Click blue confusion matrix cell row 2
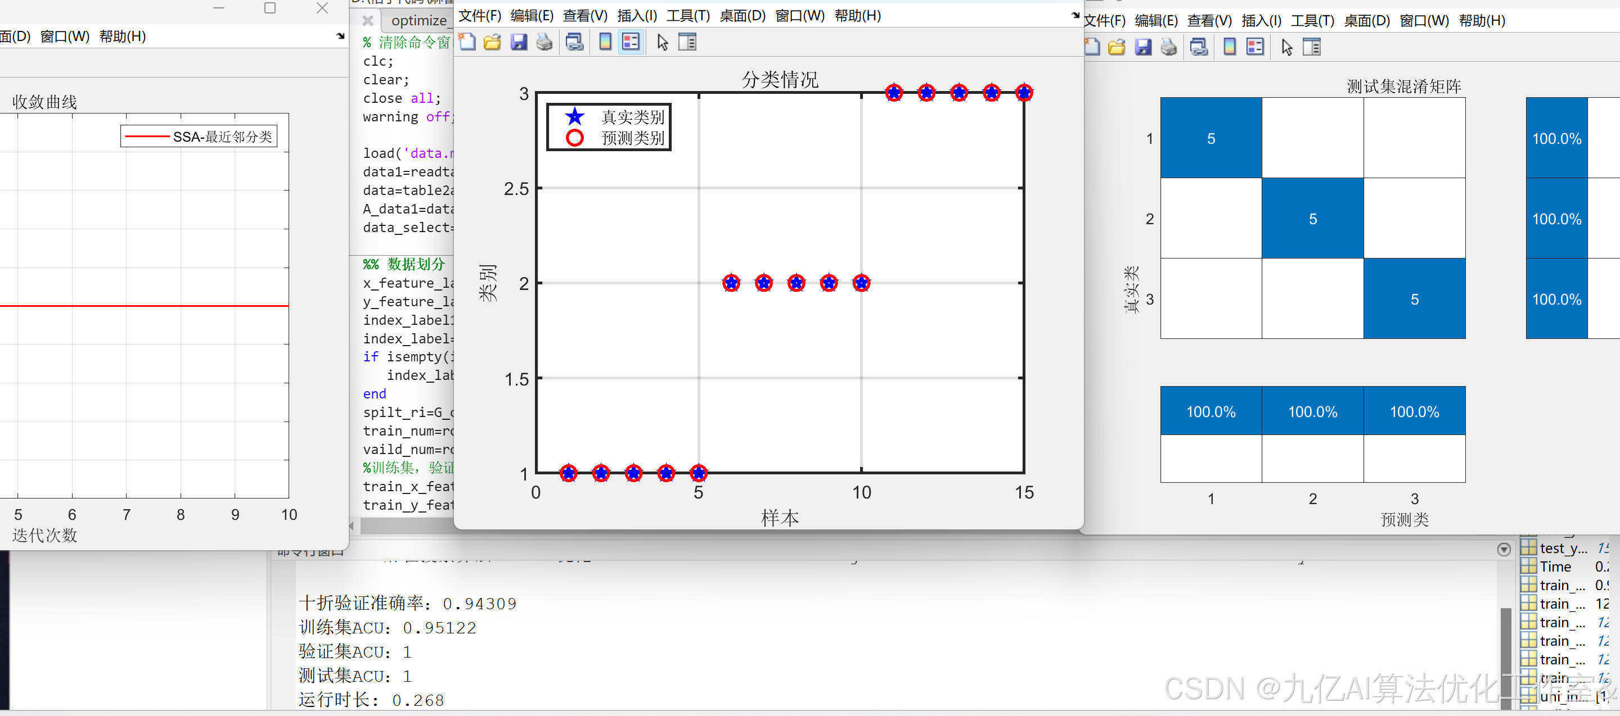 coord(1312,219)
